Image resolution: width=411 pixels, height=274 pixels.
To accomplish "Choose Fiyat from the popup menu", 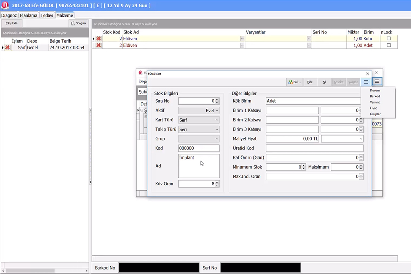I will pos(374,108).
